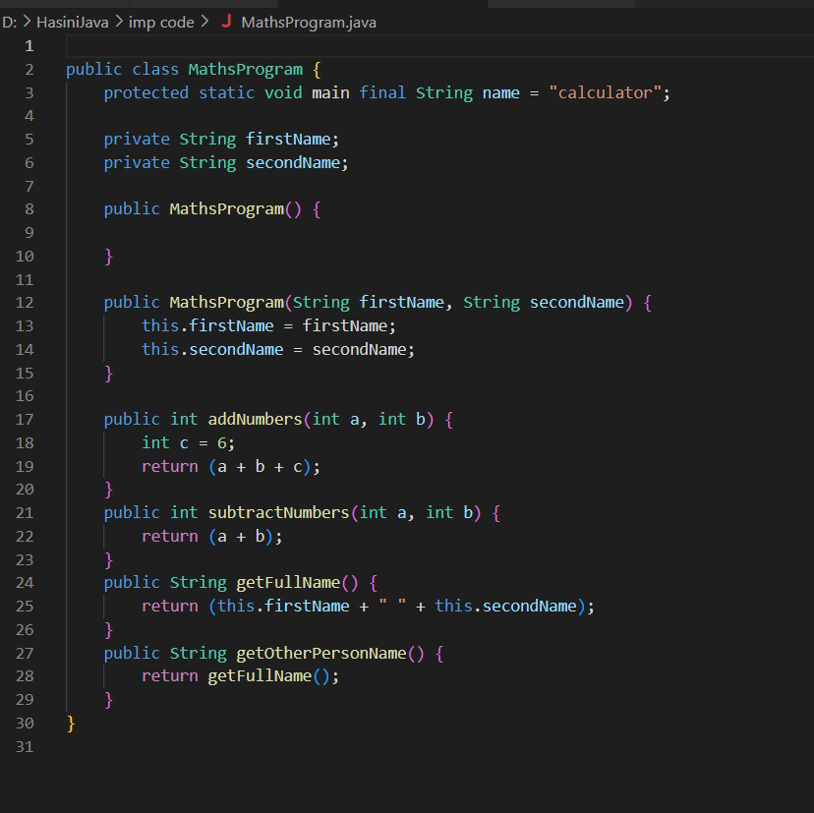
Task: Click the MathsProgram.java breadcrumb item
Action: tap(308, 22)
